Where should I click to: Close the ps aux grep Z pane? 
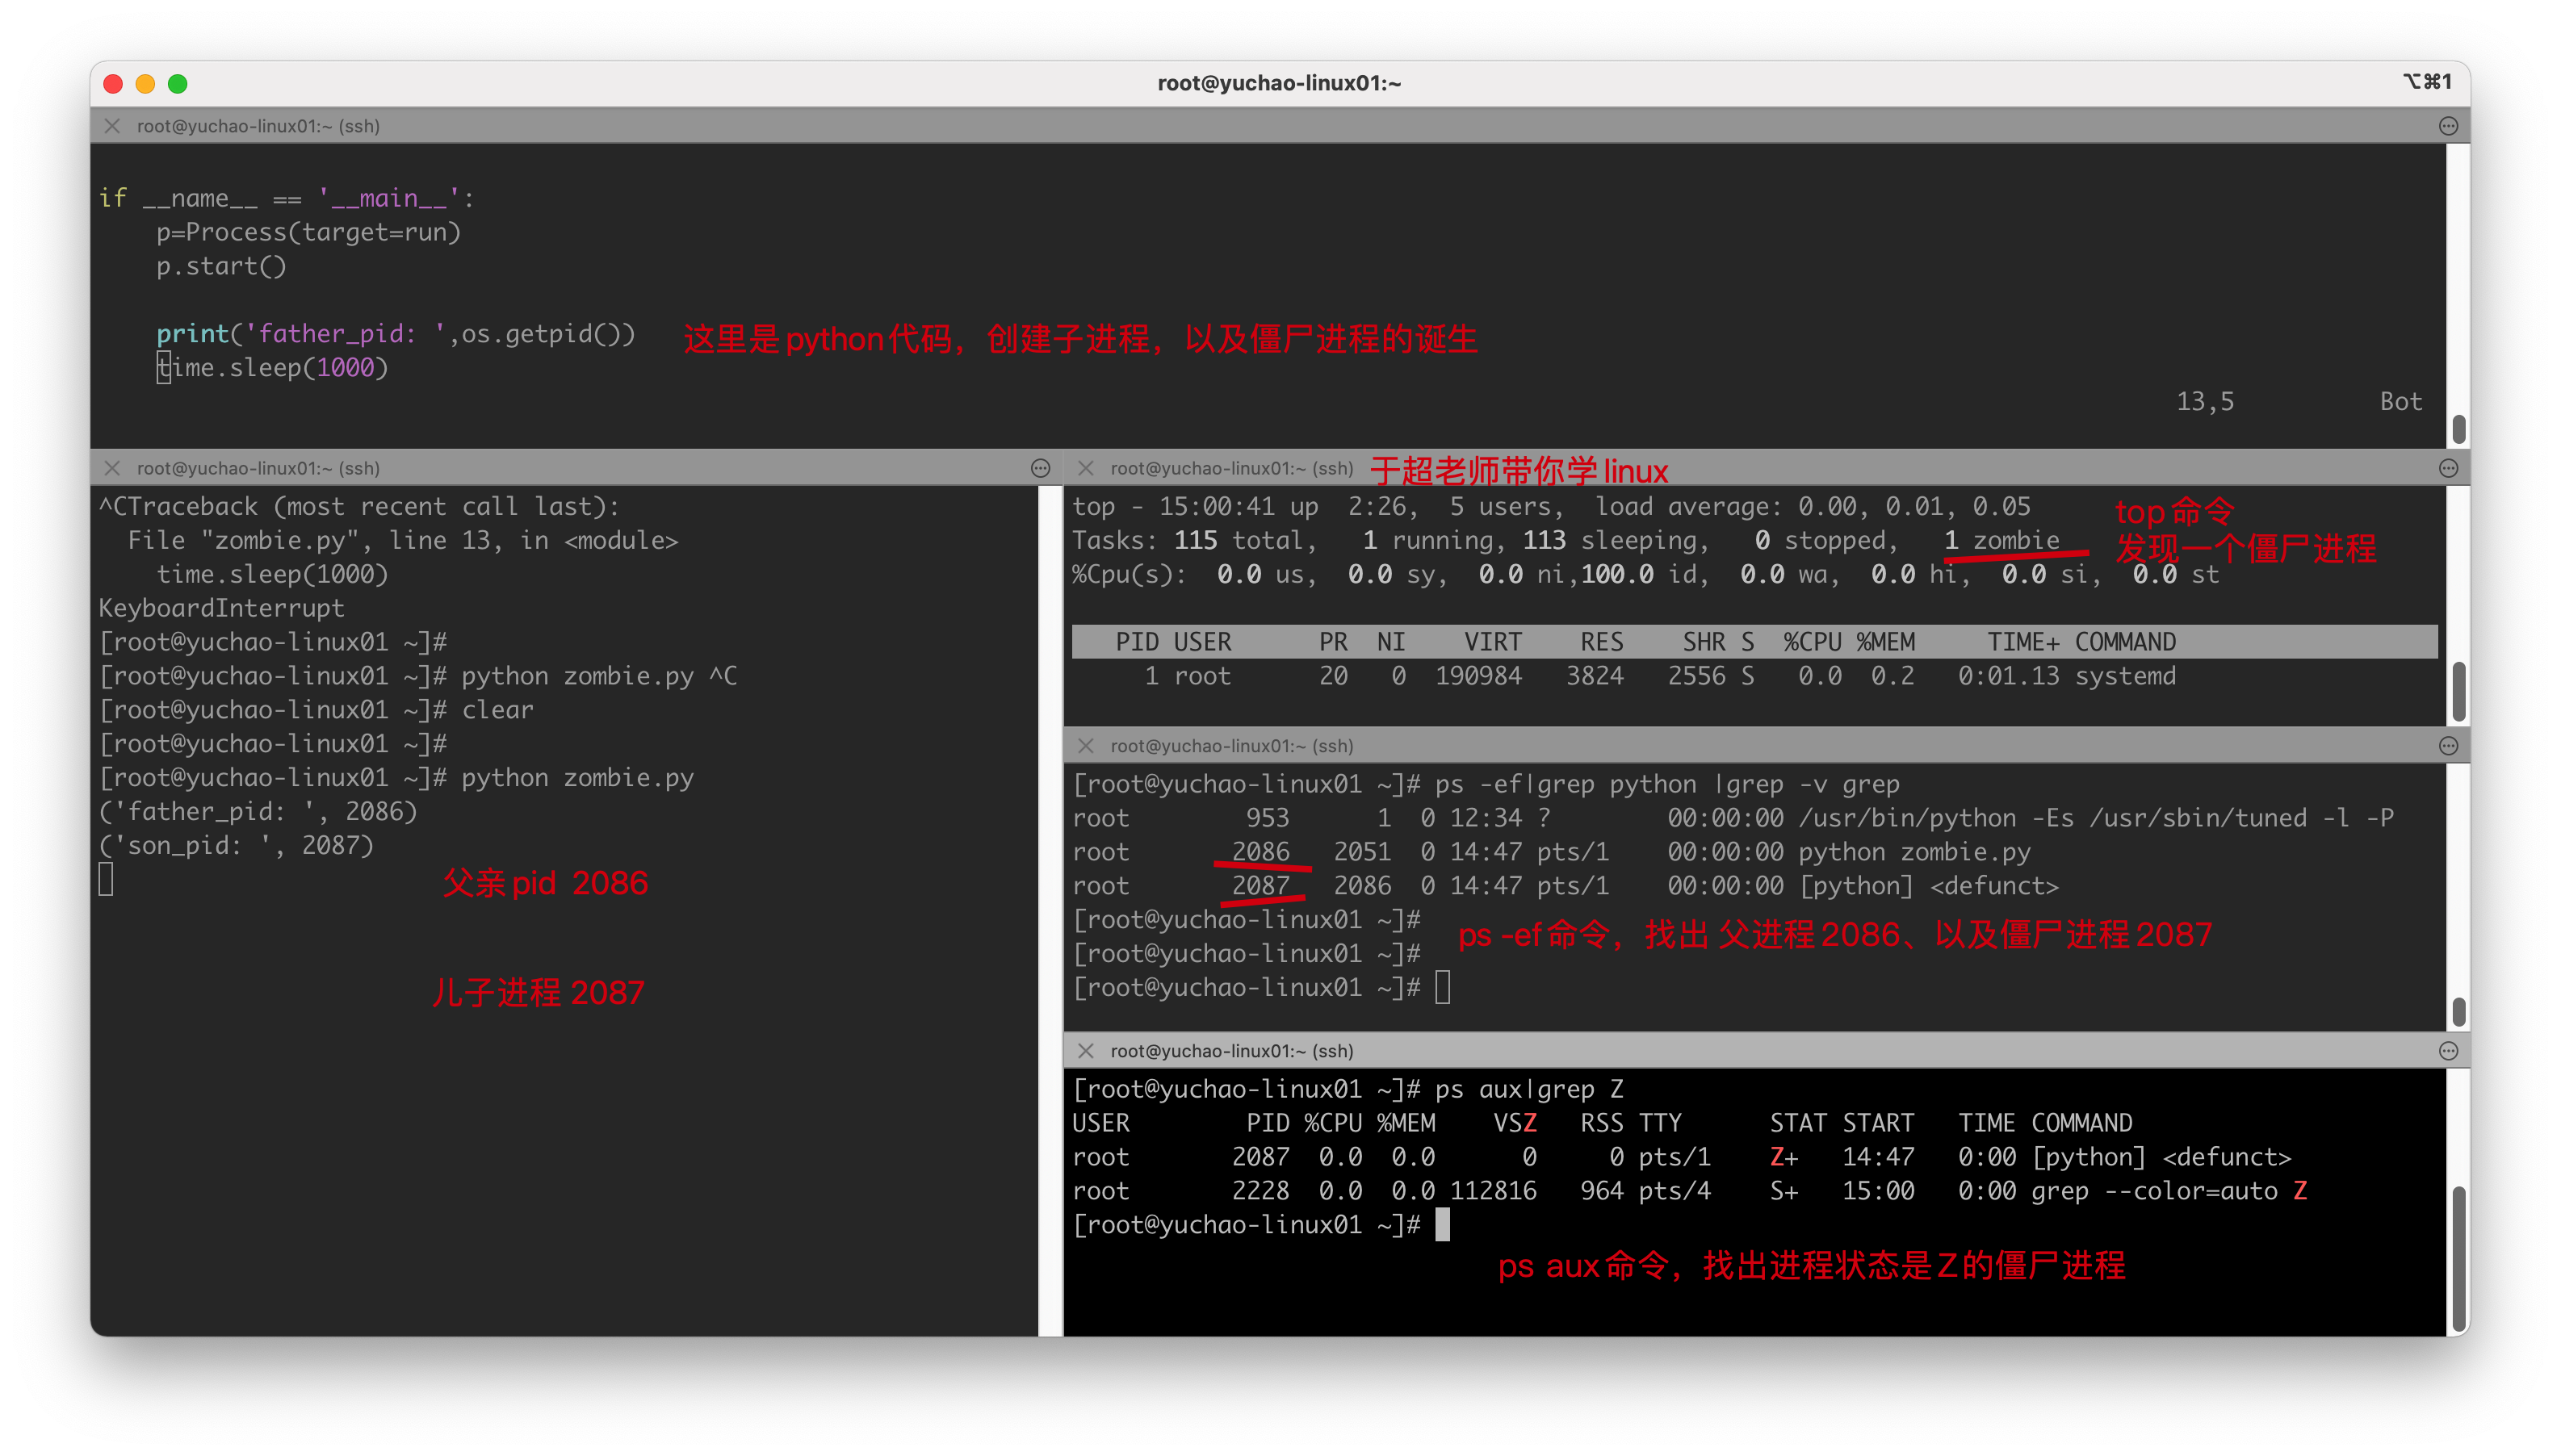click(x=1085, y=1051)
